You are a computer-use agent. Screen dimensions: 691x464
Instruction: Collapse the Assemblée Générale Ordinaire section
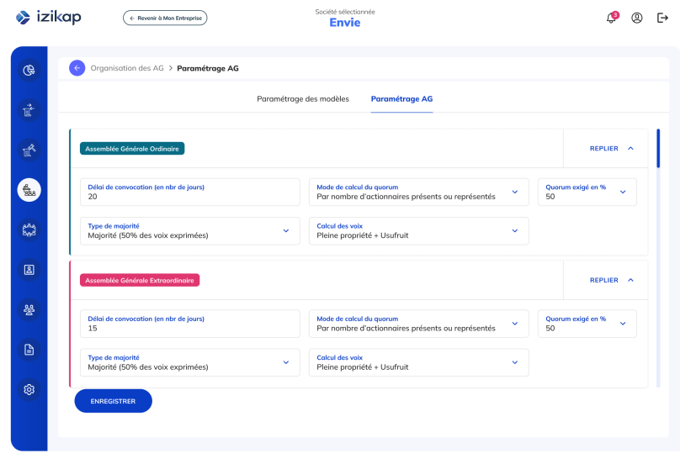coord(611,148)
